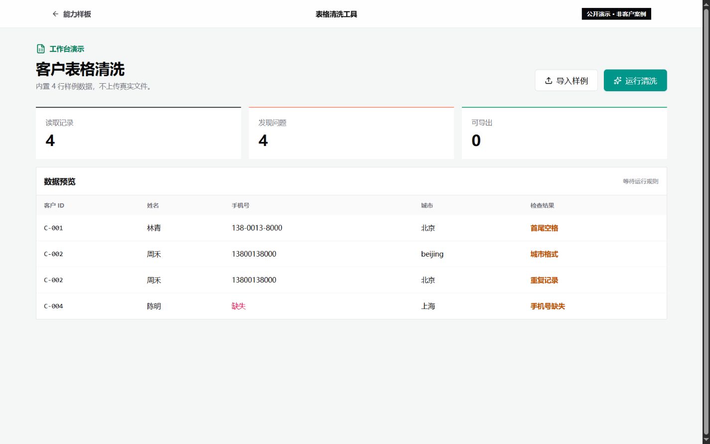710x444 pixels.
Task: Import sample data with 导入样例 button
Action: point(566,80)
